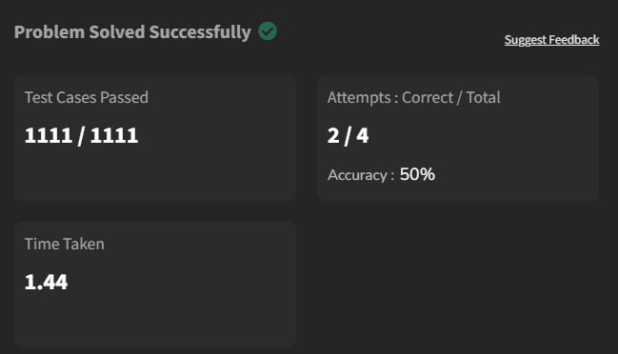Click the 1.44 time value
The width and height of the screenshot is (618, 354).
(46, 283)
